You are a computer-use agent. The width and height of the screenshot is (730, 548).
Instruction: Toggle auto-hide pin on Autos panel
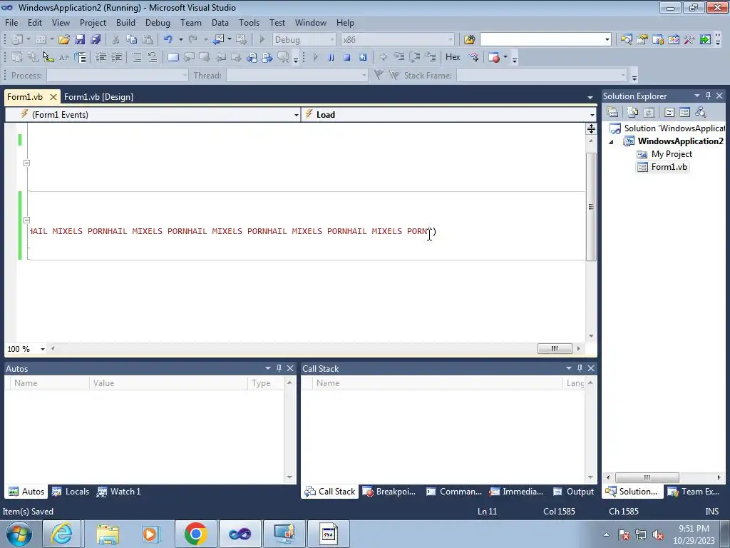coord(279,368)
